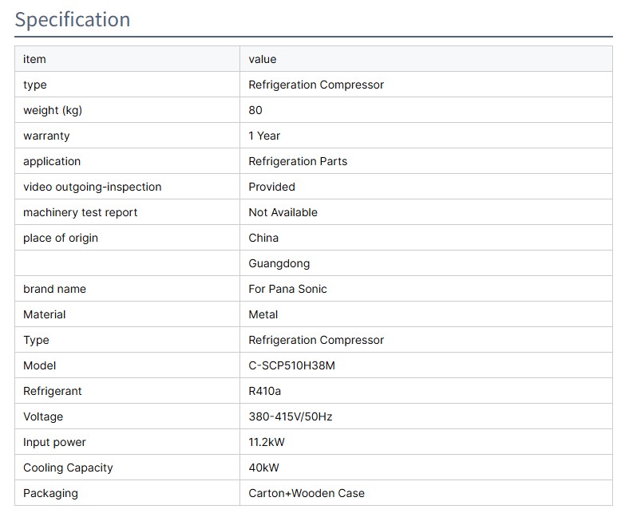
Task: Select the 'weight (kg)' label cell
Action: [x=53, y=110]
